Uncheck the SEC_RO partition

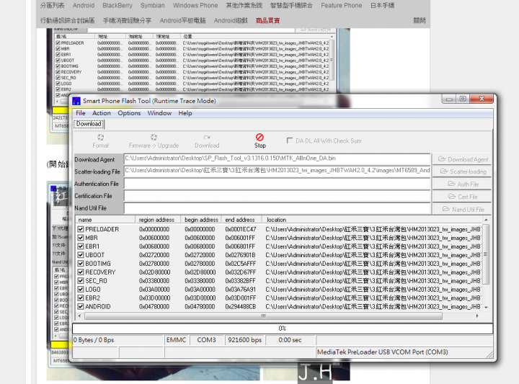pos(81,280)
